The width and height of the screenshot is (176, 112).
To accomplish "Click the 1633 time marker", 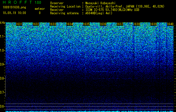I will coord(53,24).
